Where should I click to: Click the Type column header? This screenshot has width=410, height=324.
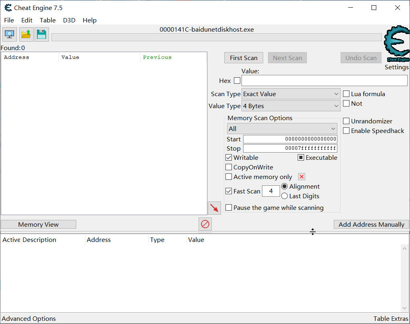point(167,239)
